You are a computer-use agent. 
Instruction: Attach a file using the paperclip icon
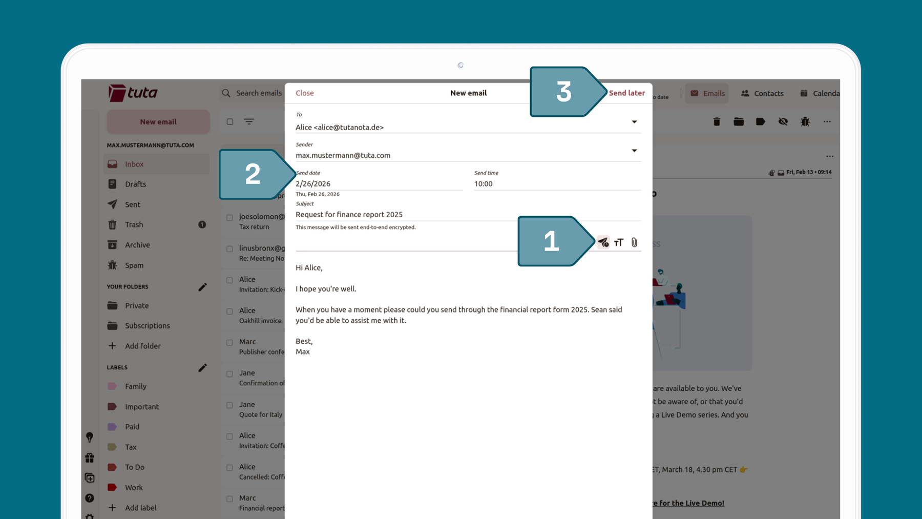point(634,242)
